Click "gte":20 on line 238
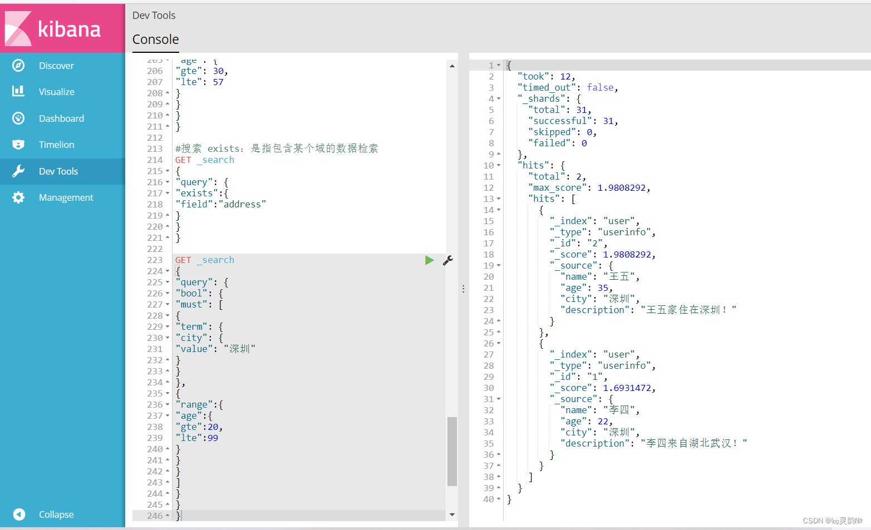871x530 pixels. pos(199,427)
